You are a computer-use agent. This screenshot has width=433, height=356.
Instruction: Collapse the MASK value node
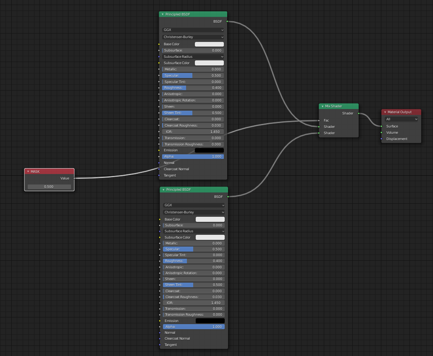coord(28,172)
